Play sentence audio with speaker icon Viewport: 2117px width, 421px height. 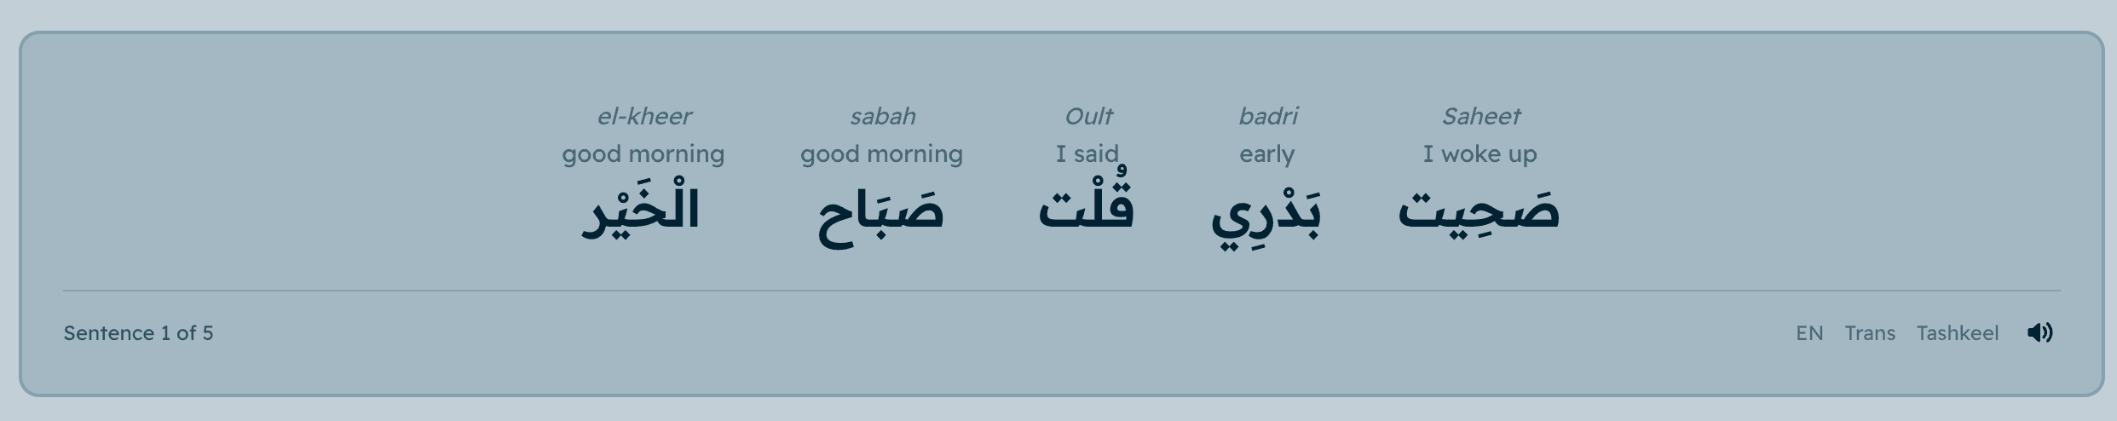pos(2039,332)
